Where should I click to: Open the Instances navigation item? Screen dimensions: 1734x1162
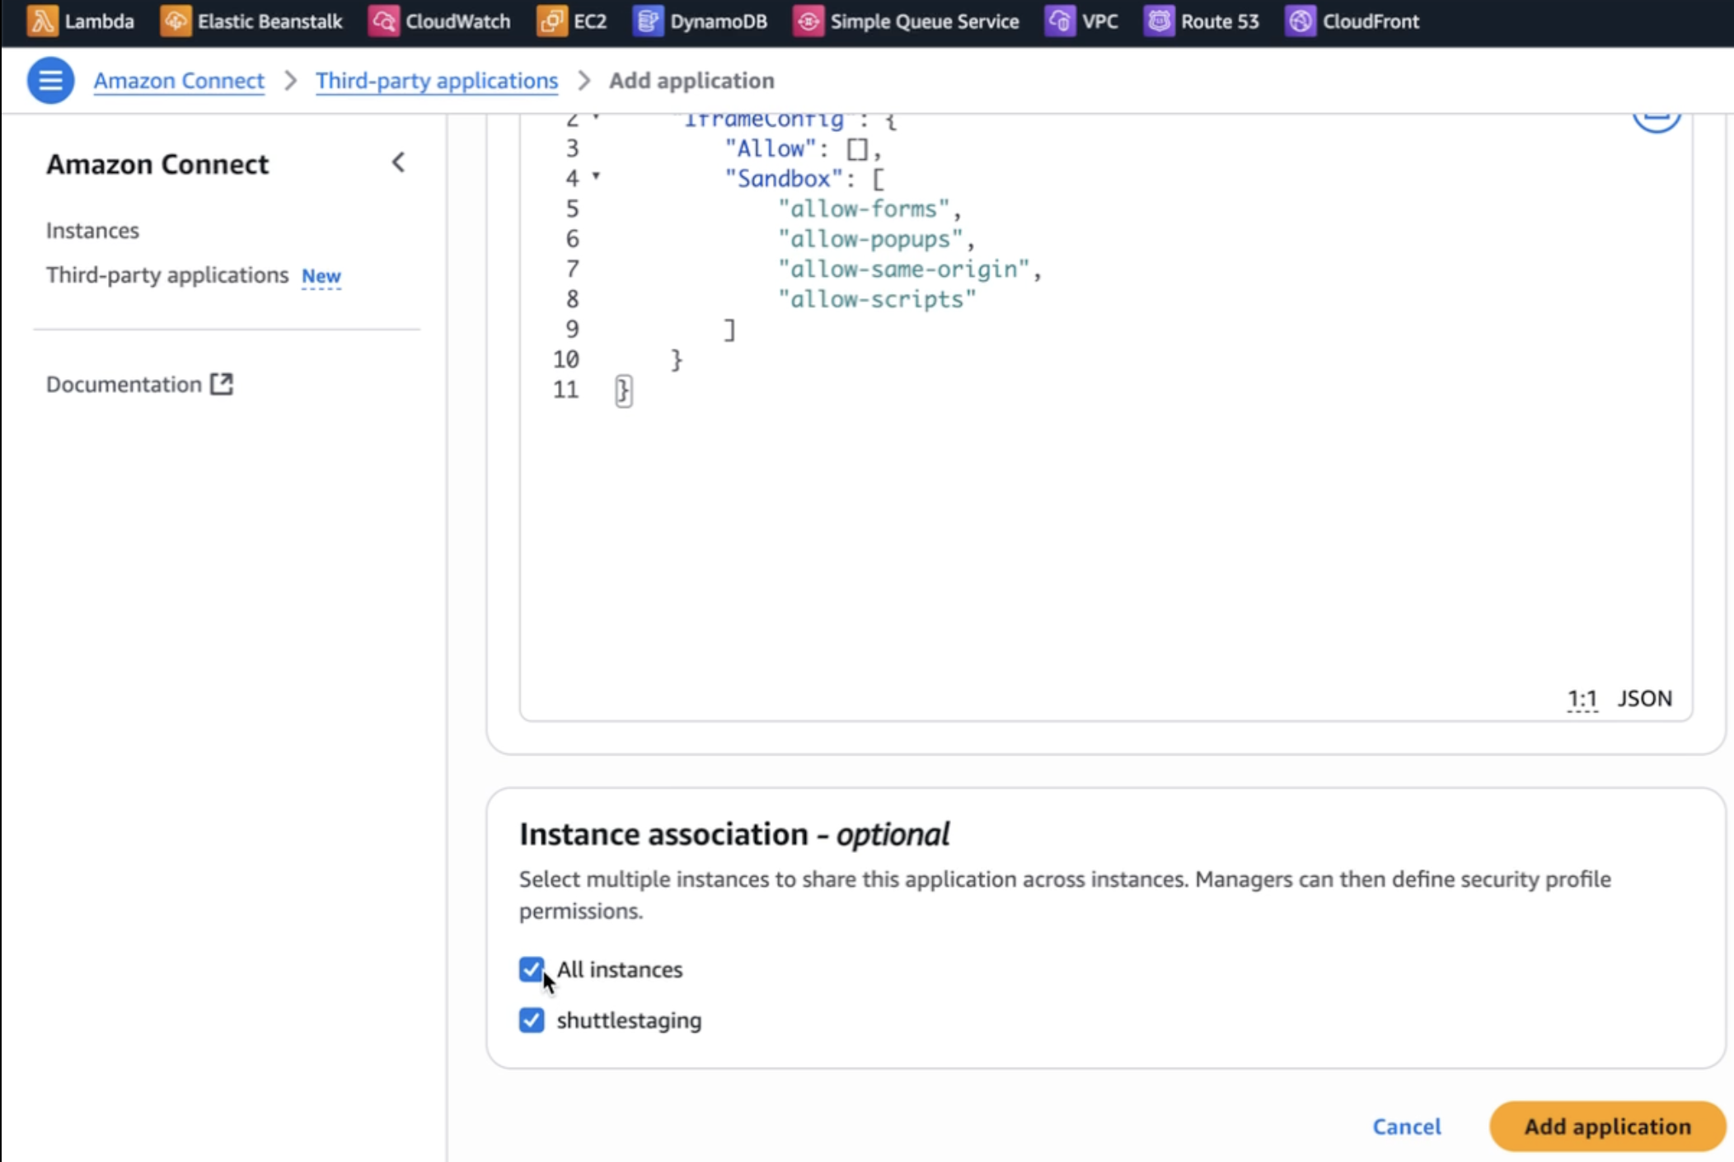click(92, 231)
